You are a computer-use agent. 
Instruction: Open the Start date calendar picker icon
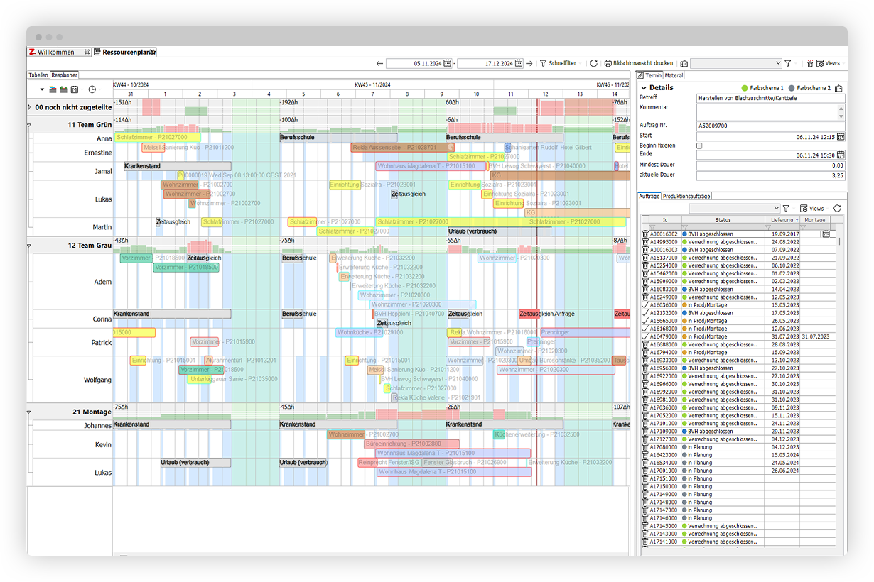(839, 137)
